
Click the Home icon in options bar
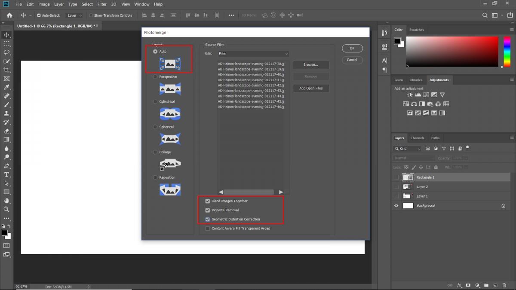pos(9,15)
